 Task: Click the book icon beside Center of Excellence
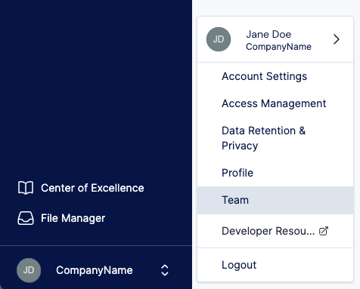[26, 188]
